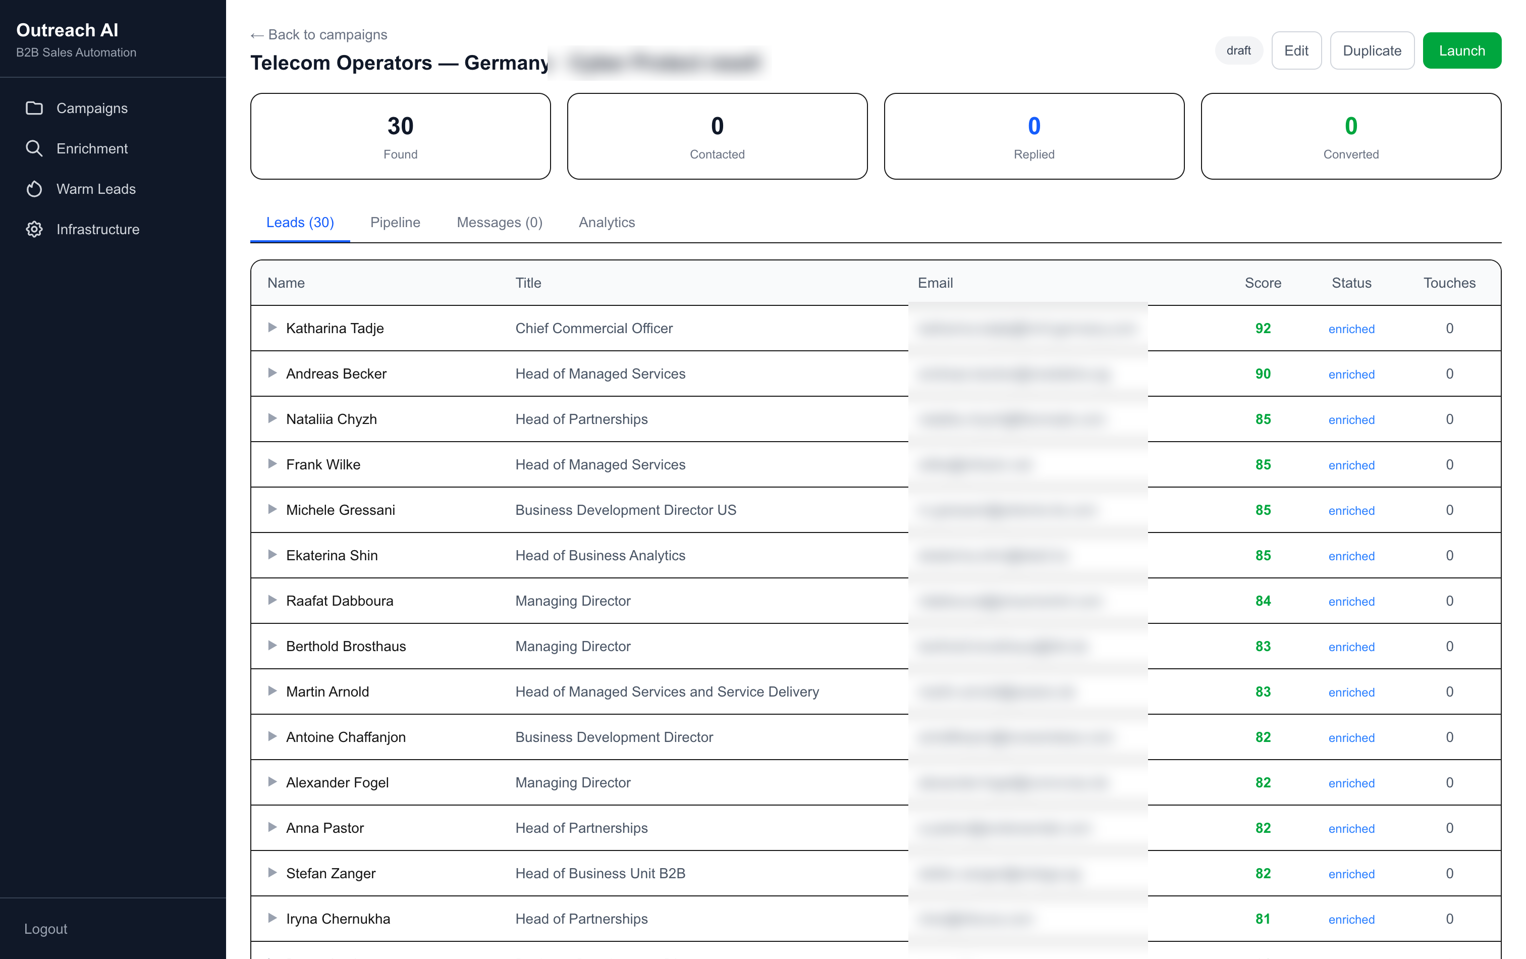Toggle Raafat Dabboura row disclosure triangle

(272, 600)
